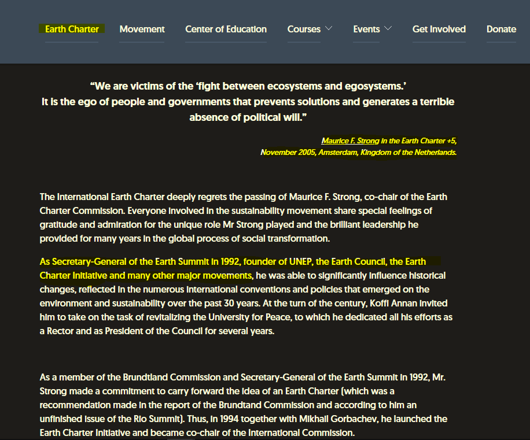This screenshot has height=440, width=530.
Task: Open Center of Education in navigation
Action: point(226,29)
